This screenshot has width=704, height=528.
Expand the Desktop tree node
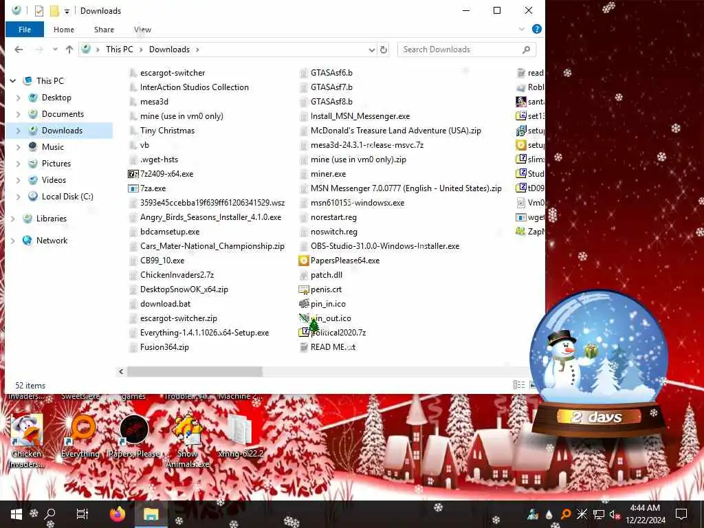click(19, 98)
